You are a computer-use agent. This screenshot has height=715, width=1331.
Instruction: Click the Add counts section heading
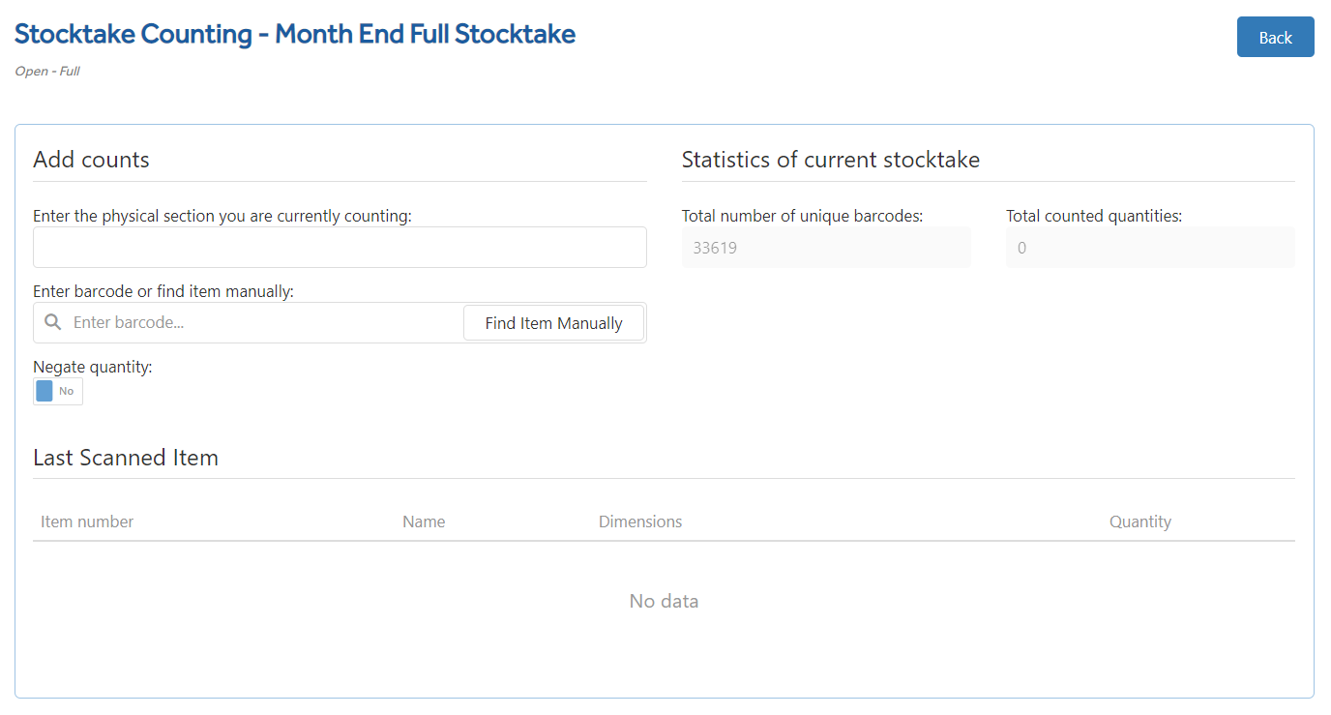point(91,160)
